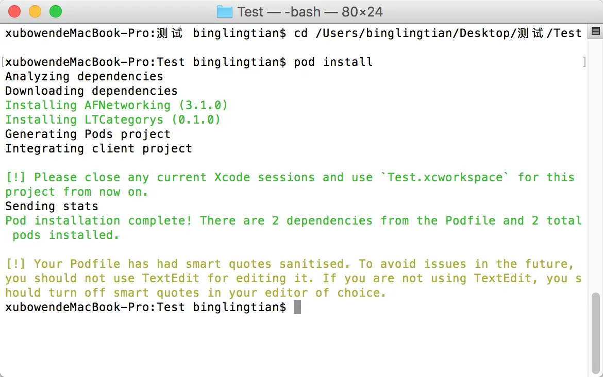
Task: Click the red close window button
Action: click(14, 11)
